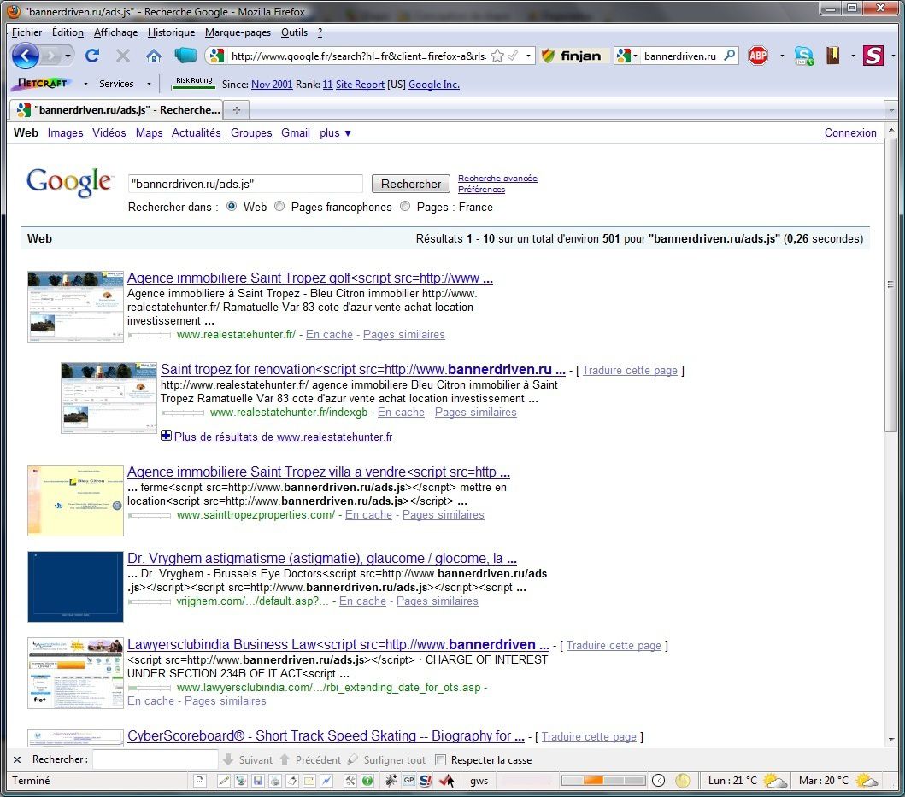Viewport: 905px width, 797px height.
Task: Select Pages : France radio button
Action: tap(405, 206)
